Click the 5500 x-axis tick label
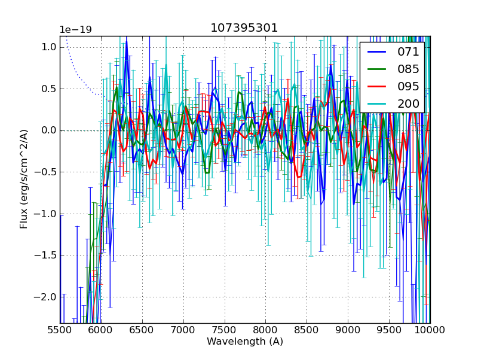478x359 pixels. (x=60, y=330)
